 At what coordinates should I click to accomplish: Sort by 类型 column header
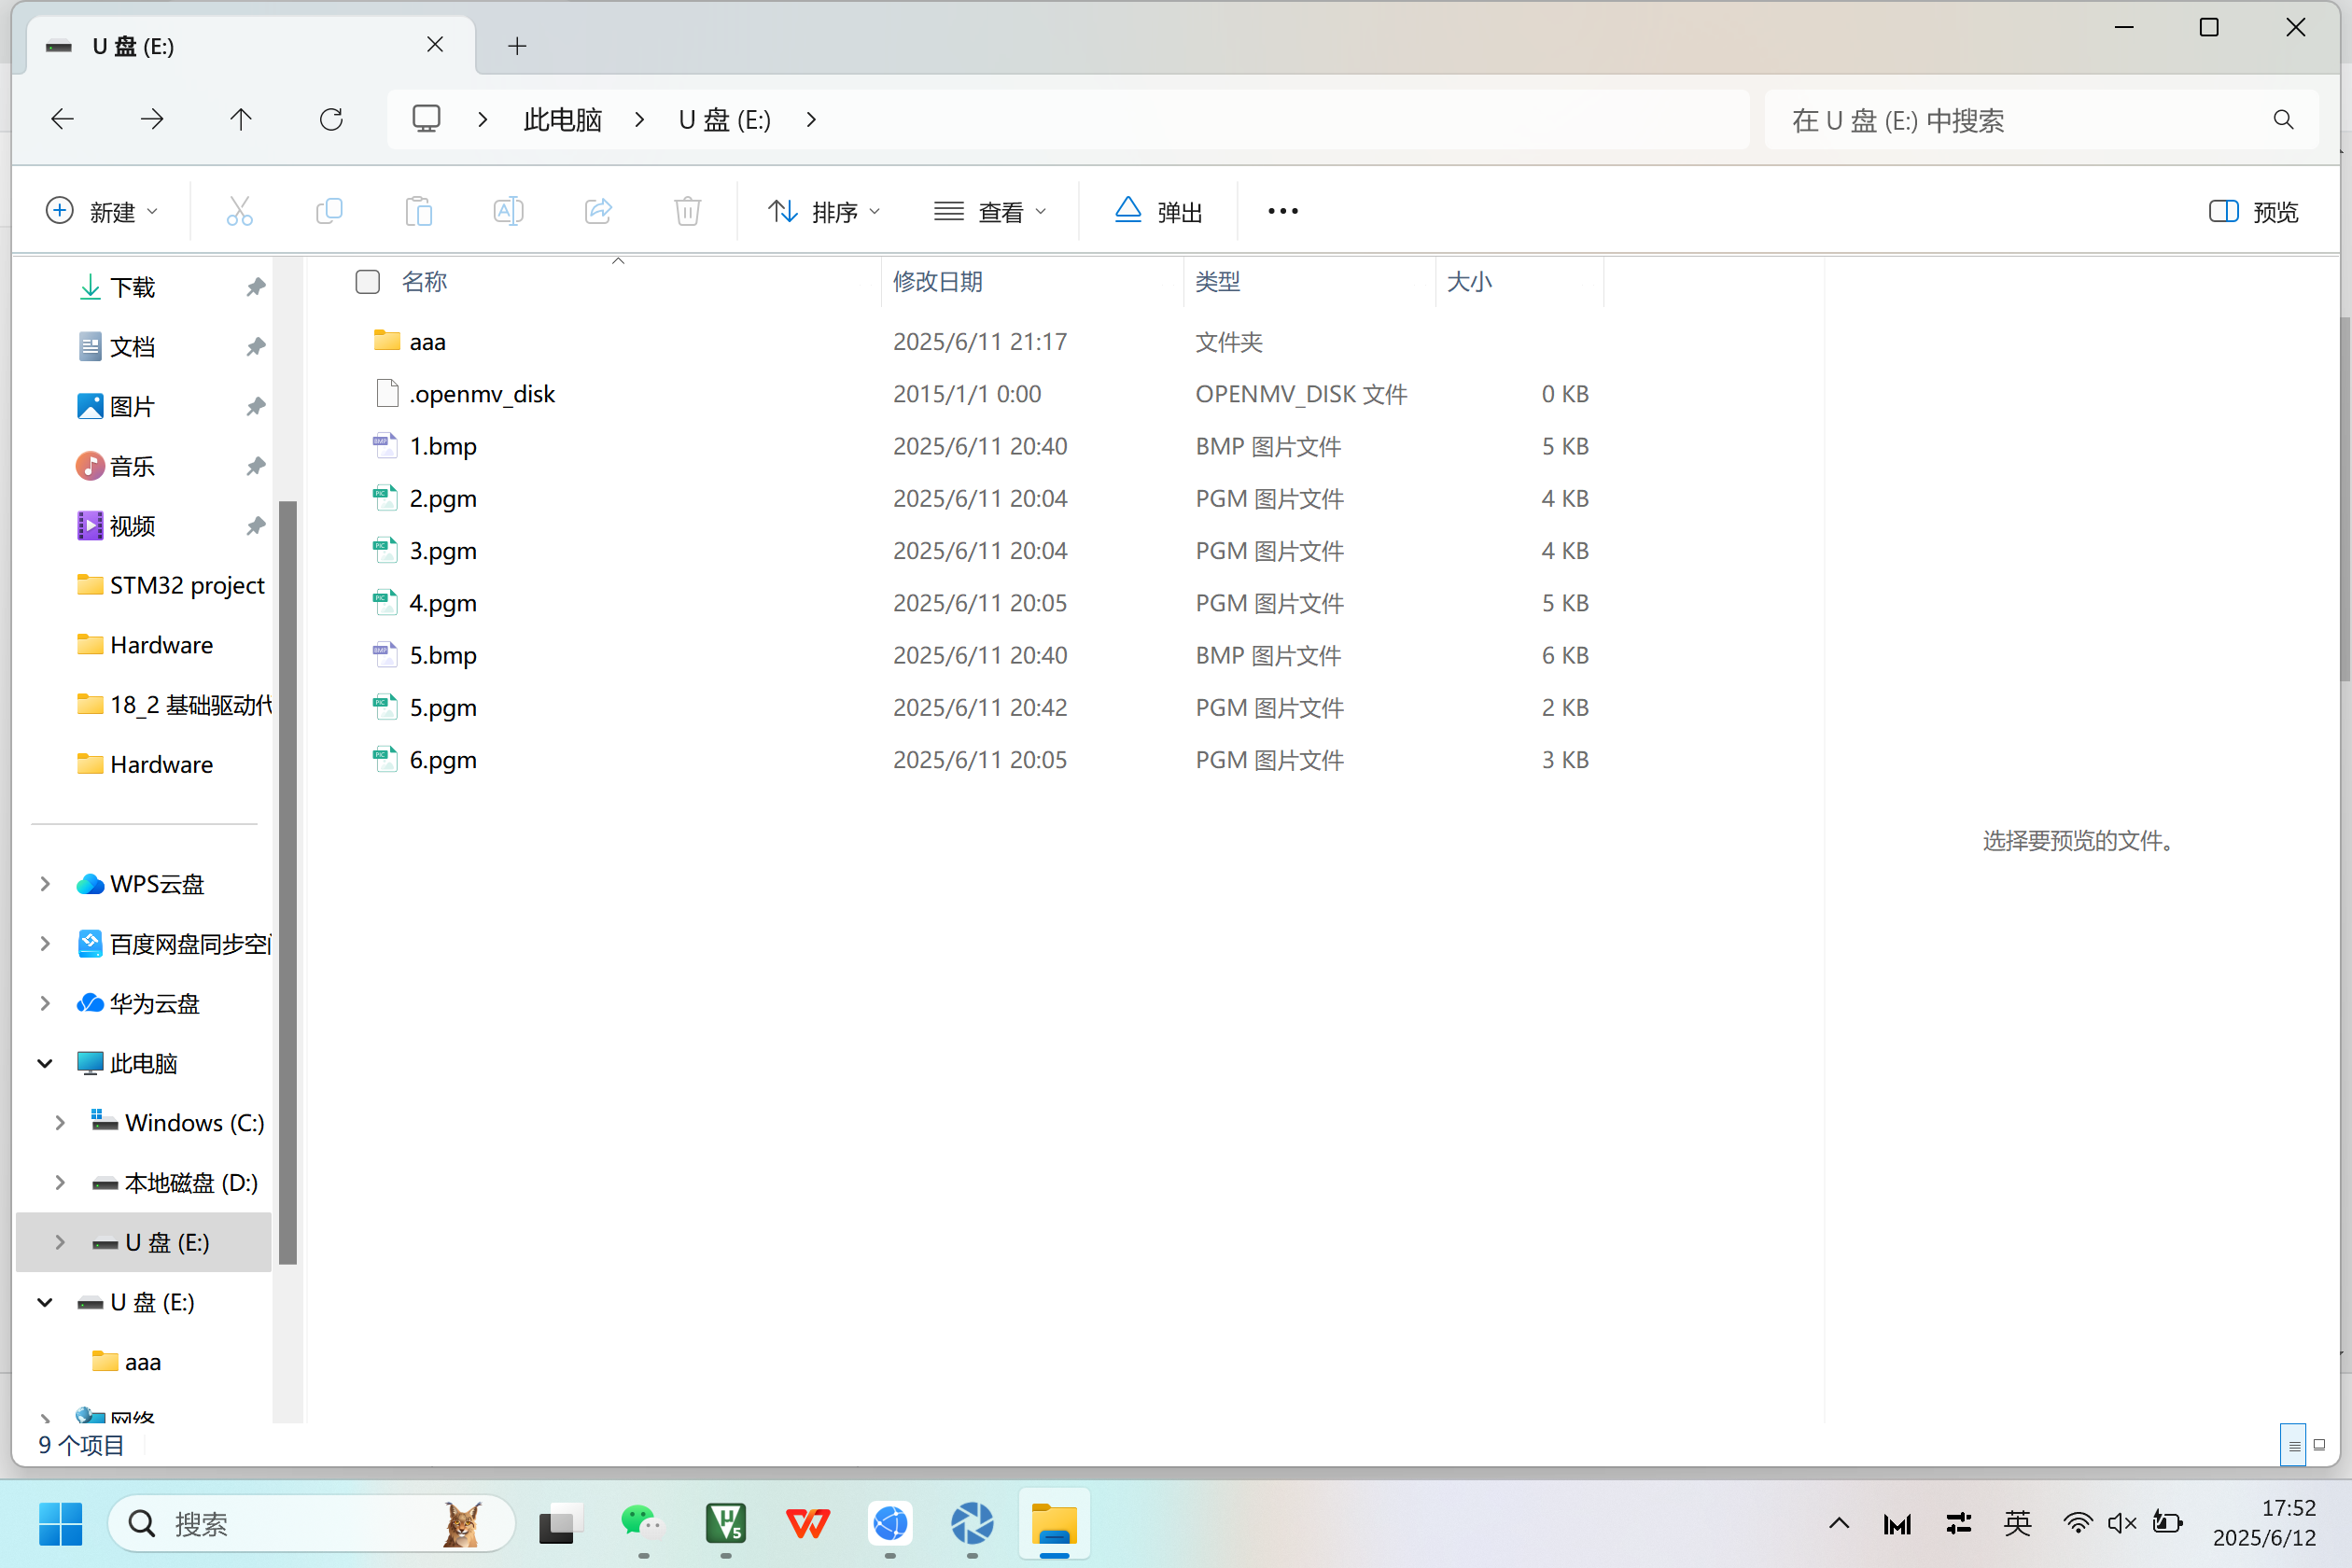coord(1310,282)
